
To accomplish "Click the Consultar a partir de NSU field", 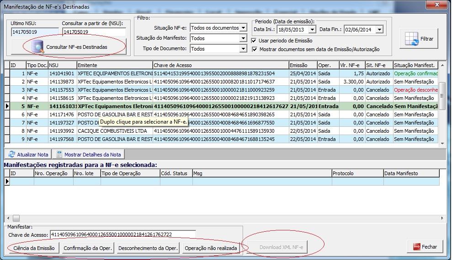I will (x=94, y=32).
